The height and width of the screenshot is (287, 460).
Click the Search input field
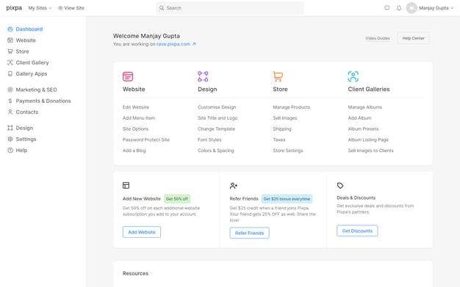point(230,8)
